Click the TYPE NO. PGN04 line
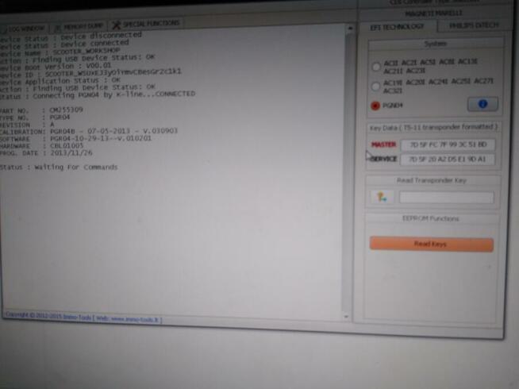The image size is (519, 389). tap(35, 117)
